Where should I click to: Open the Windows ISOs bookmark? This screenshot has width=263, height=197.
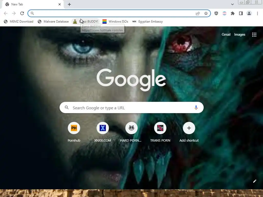click(115, 22)
